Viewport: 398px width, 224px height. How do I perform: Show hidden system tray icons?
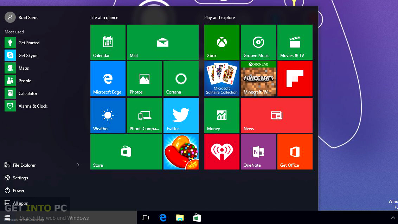click(393, 218)
